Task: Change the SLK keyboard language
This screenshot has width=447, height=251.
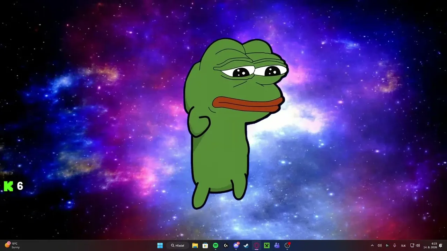Action: click(403, 245)
